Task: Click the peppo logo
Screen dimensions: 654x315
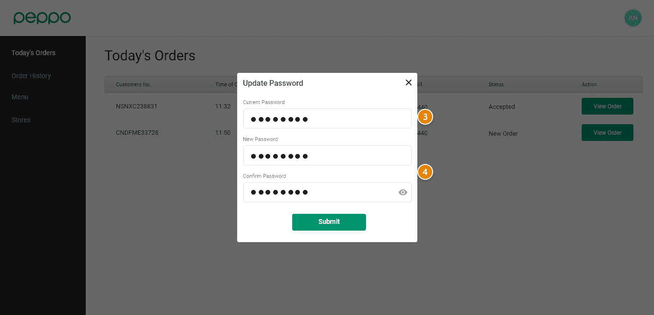Action: tap(42, 18)
